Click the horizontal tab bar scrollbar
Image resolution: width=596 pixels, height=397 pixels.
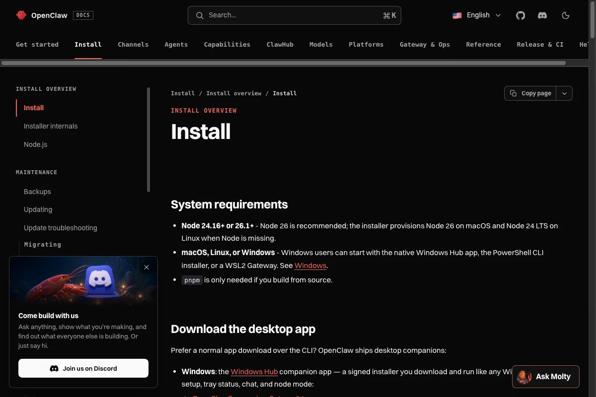(x=284, y=63)
